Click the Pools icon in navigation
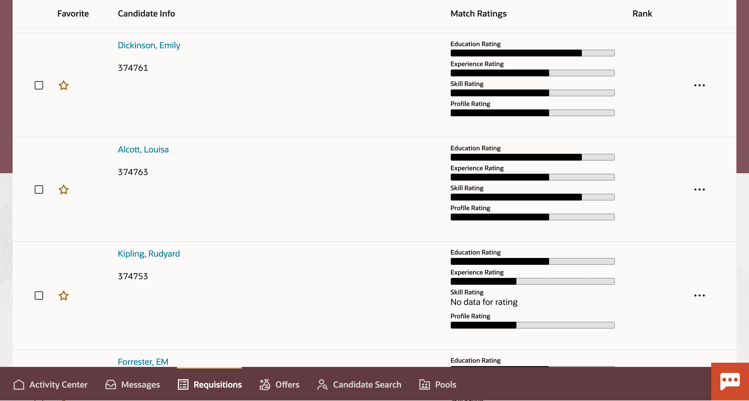Viewport: 749px width, 401px height. [424, 384]
